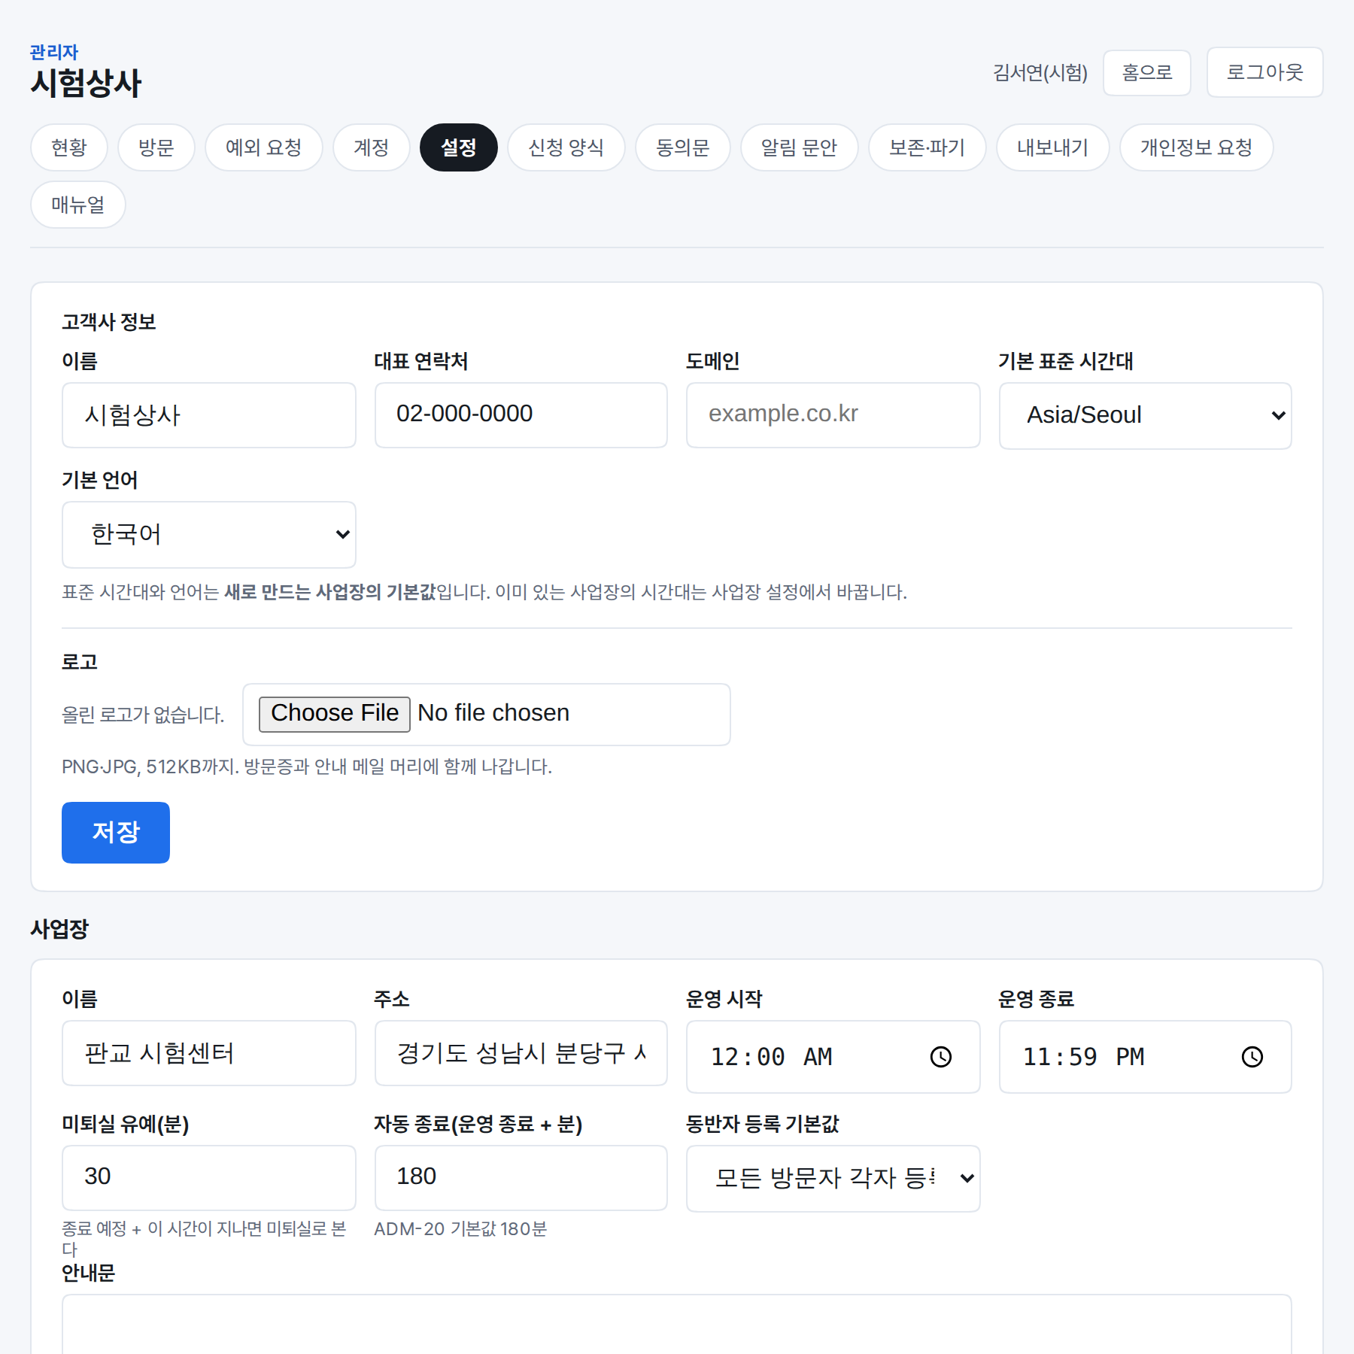Open the 동반자 등록 기본값 dropdown
The height and width of the screenshot is (1354, 1354).
(x=833, y=1178)
